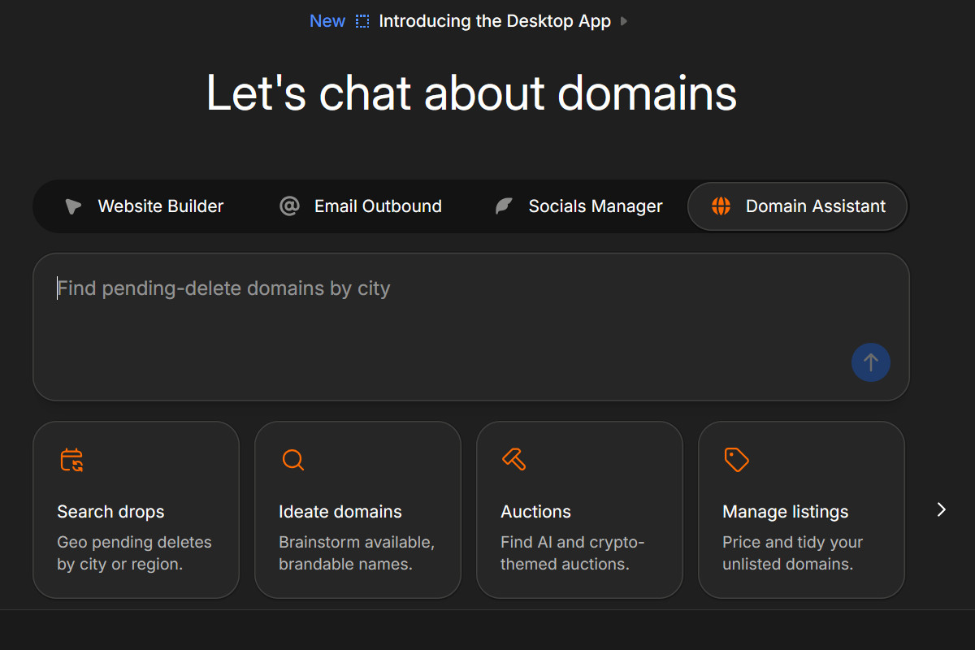Click text Brainstorm available, brandable names
This screenshot has width=975, height=650.
coord(357,553)
